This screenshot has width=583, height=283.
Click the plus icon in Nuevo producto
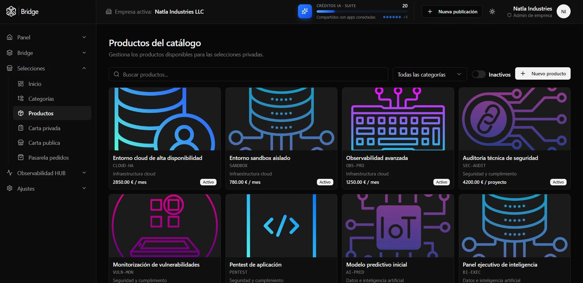coord(523,73)
